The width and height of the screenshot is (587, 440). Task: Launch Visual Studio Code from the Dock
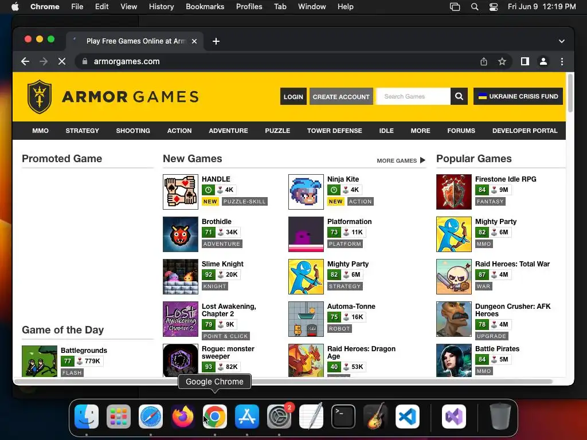coord(408,417)
